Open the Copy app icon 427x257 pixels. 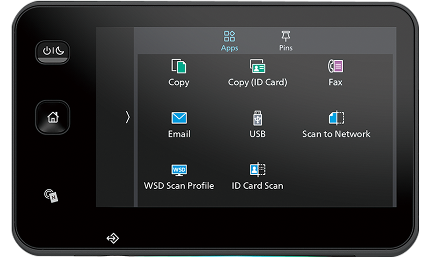point(179,66)
